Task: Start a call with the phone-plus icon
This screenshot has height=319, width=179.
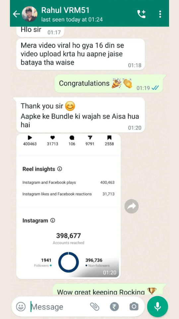Action: click(142, 14)
